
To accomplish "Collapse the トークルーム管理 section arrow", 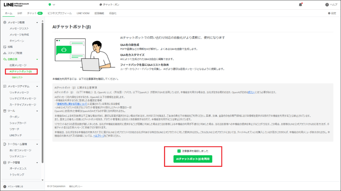I will 37,144.
